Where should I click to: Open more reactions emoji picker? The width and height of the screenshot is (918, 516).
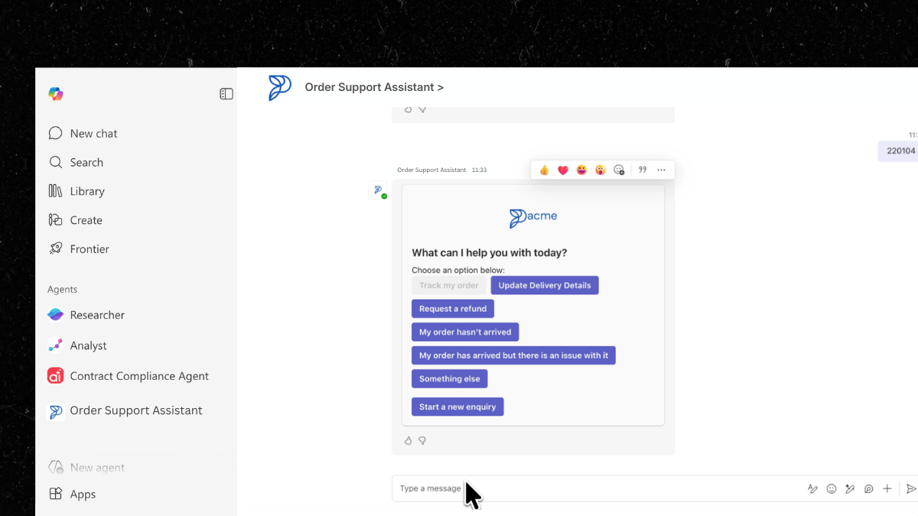pos(620,170)
